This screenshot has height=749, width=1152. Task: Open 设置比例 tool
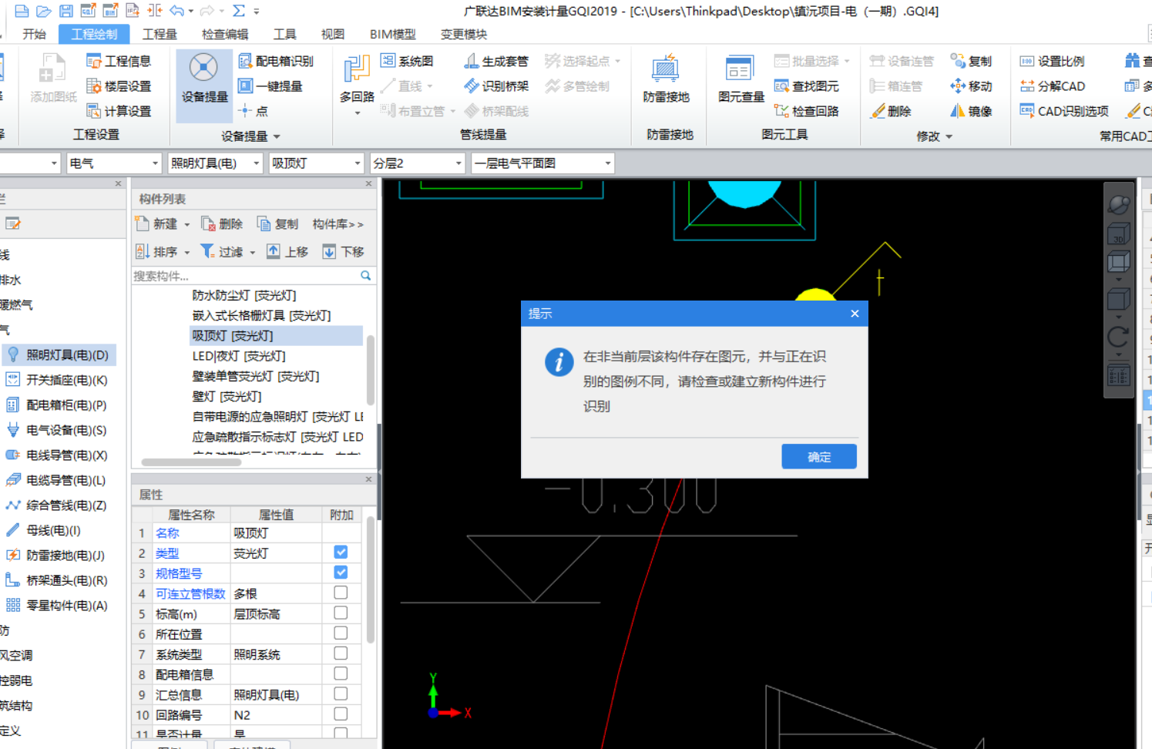[x=1052, y=61]
